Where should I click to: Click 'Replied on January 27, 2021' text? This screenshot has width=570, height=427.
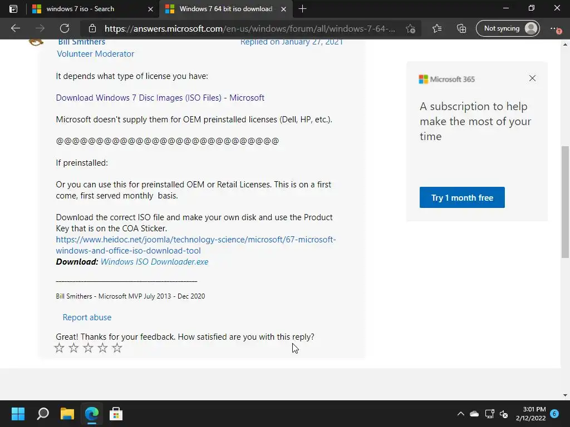pyautogui.click(x=292, y=42)
